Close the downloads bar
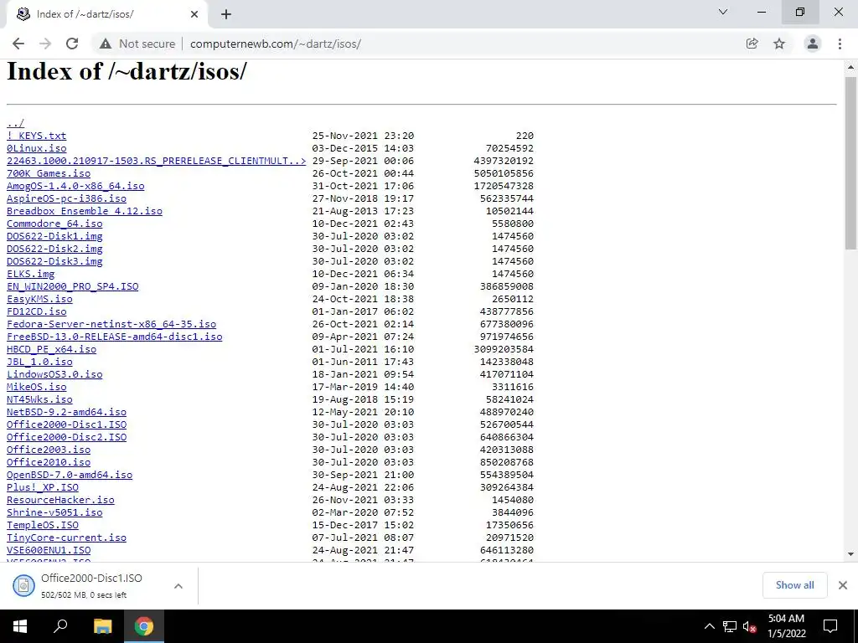 pos(843,585)
